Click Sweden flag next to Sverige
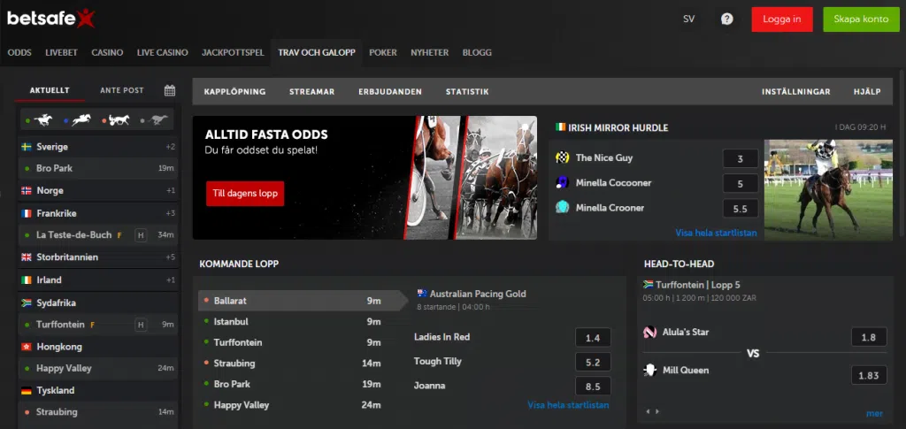 point(27,147)
